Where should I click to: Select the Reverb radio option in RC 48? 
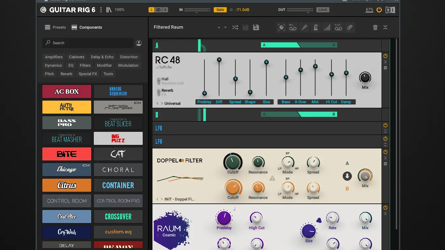(159, 90)
